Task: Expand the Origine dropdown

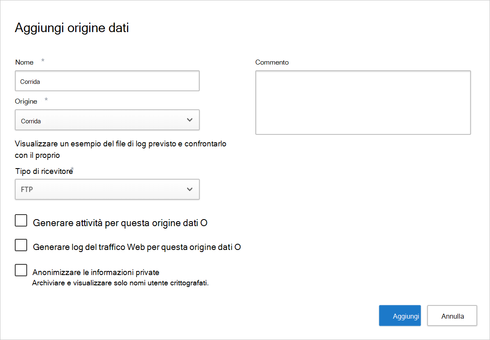Action: [x=107, y=120]
